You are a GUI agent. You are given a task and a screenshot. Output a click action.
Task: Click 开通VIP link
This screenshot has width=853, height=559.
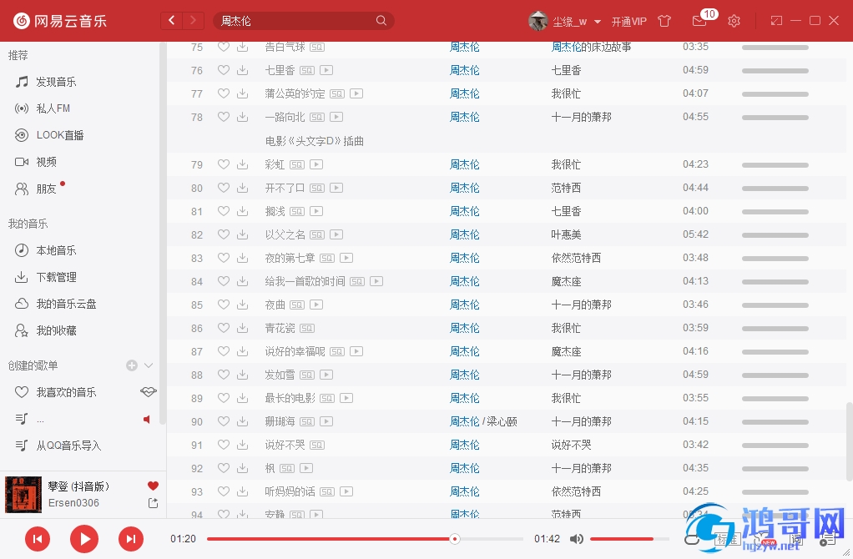pyautogui.click(x=628, y=21)
